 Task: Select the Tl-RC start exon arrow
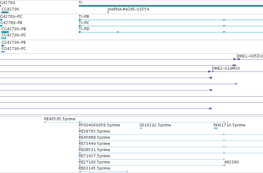coord(80,26)
